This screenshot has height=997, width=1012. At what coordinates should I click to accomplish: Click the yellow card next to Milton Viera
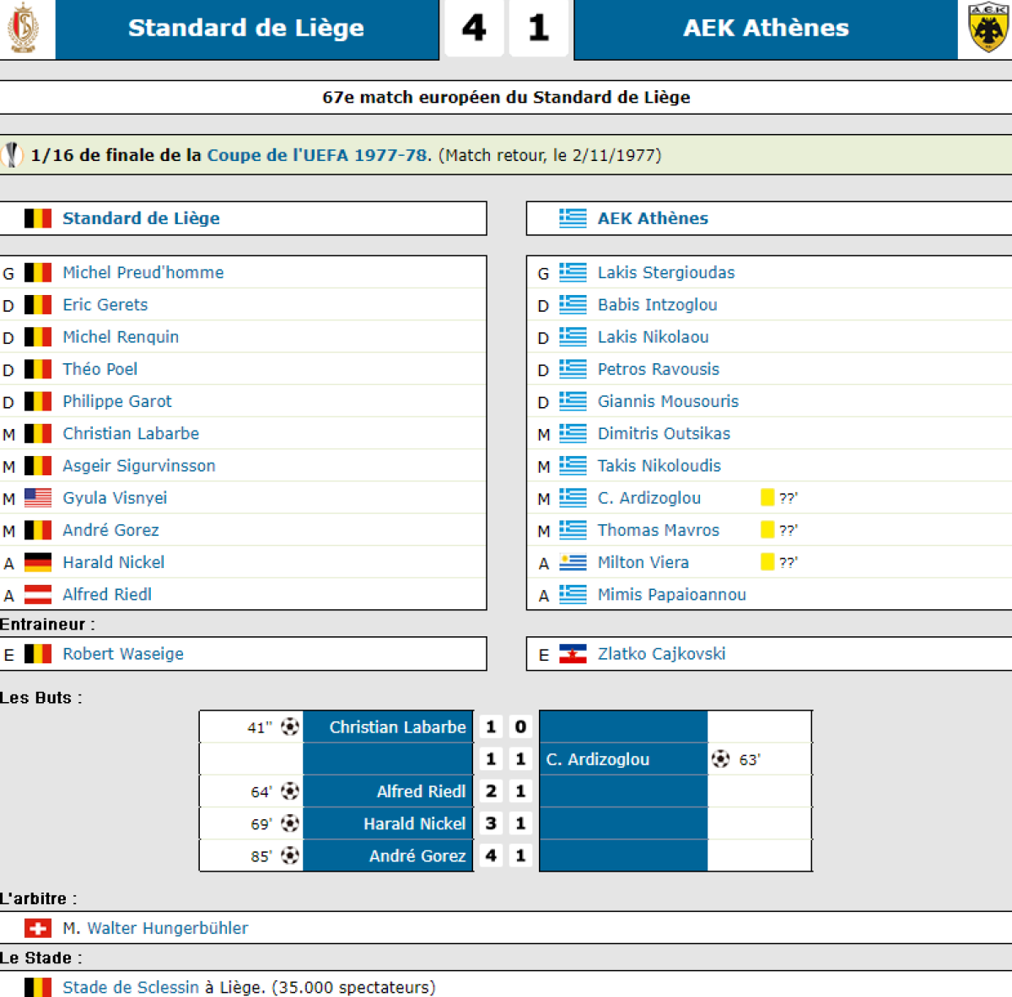[x=767, y=561]
